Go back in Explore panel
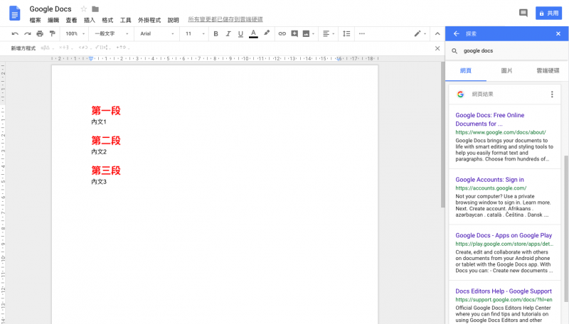This screenshot has height=324, width=569. coord(457,33)
